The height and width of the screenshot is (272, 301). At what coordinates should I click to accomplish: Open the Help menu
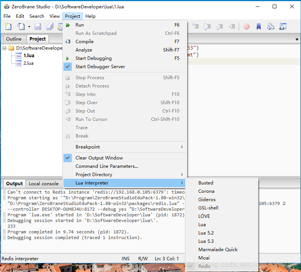(90, 16)
